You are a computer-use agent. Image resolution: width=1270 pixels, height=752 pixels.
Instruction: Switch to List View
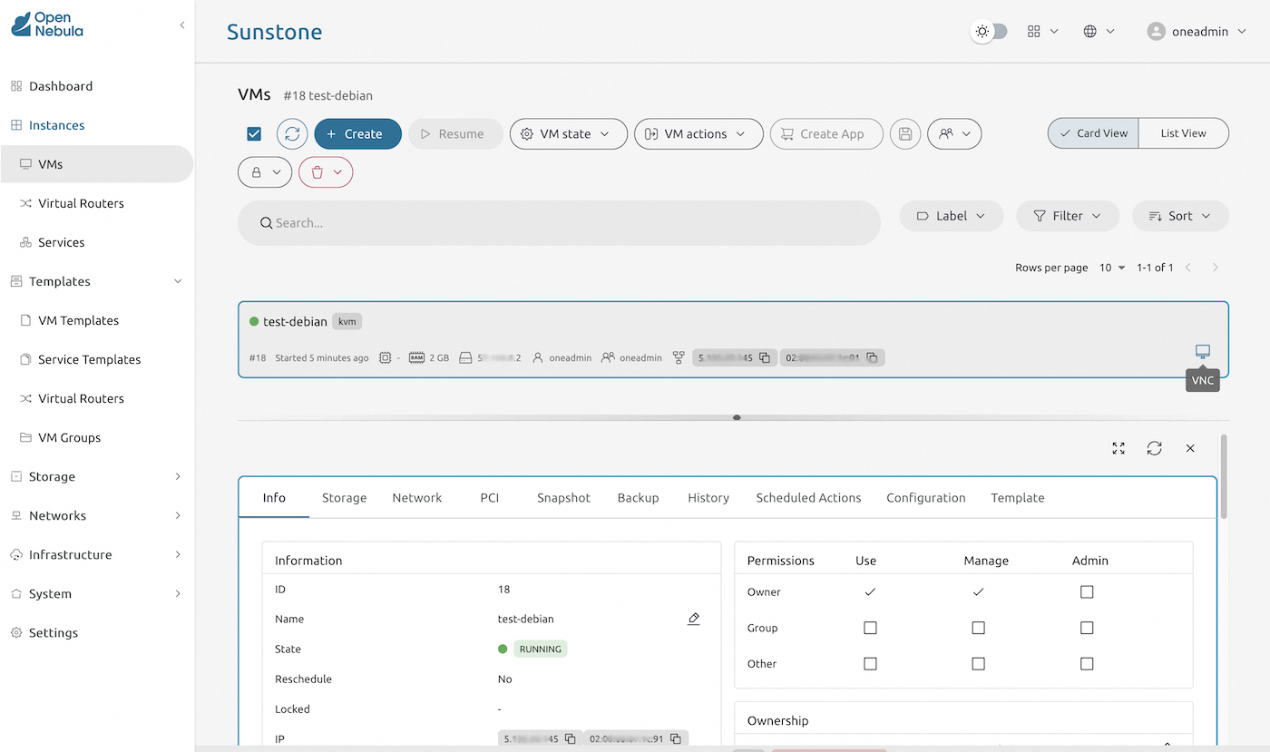click(1183, 132)
